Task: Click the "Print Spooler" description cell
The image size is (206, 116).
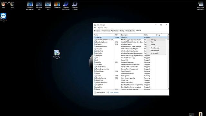Action: [x=125, y=76]
